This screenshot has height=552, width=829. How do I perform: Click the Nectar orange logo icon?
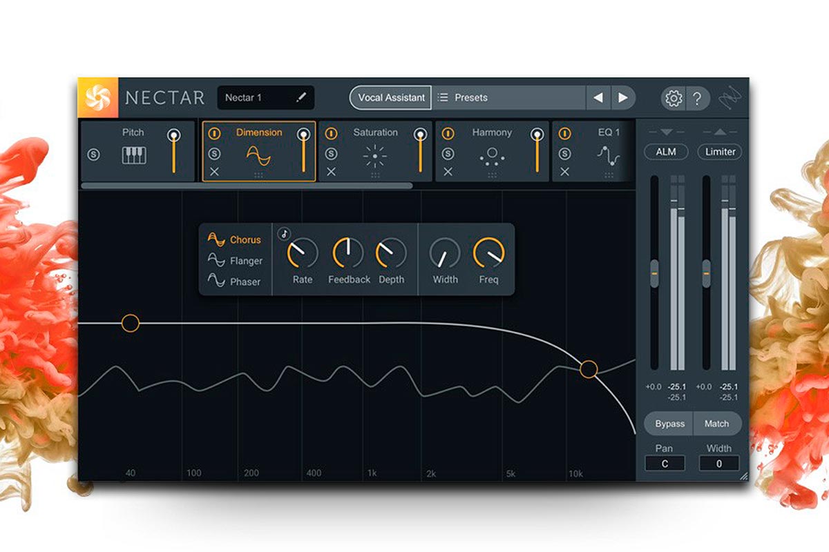97,97
